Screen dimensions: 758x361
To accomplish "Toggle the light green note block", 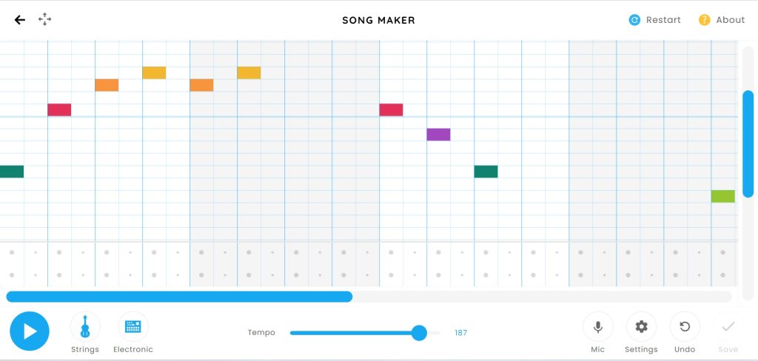I will pyautogui.click(x=722, y=196).
